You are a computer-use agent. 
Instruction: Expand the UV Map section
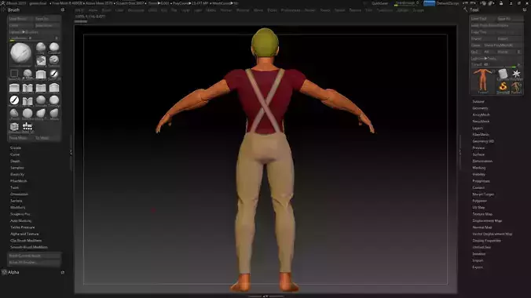click(478, 208)
